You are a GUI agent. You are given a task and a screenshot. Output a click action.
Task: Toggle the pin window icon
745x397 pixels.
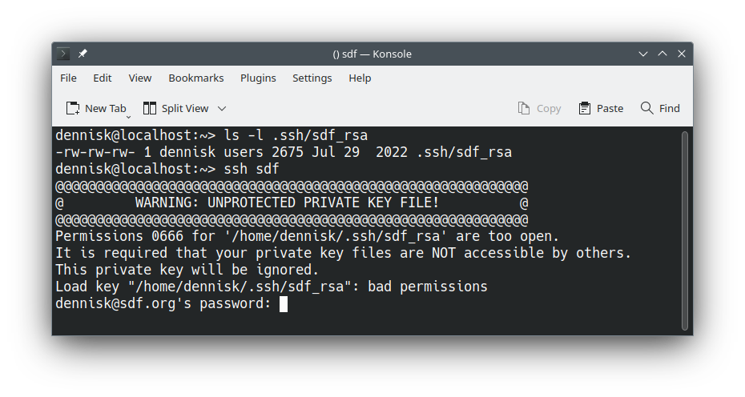pos(83,54)
